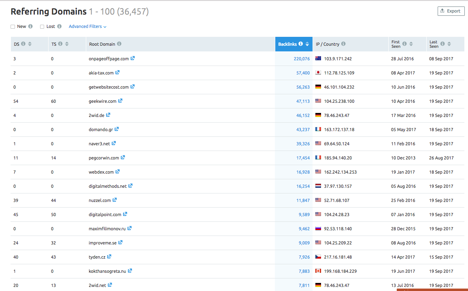This screenshot has height=291, width=468.
Task: Enable the Lost checkbox filter
Action: click(x=42, y=27)
